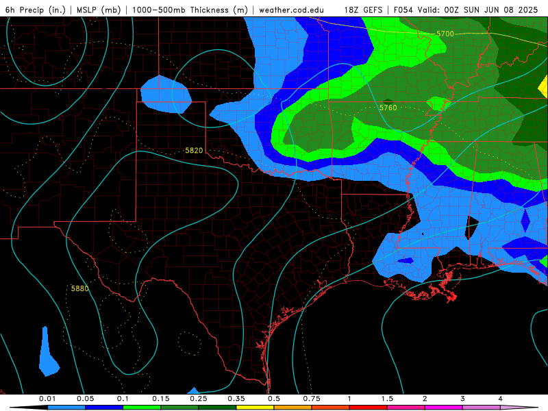548x411 pixels.
Task: Click the '0.1' legend value
Action: pos(123,399)
